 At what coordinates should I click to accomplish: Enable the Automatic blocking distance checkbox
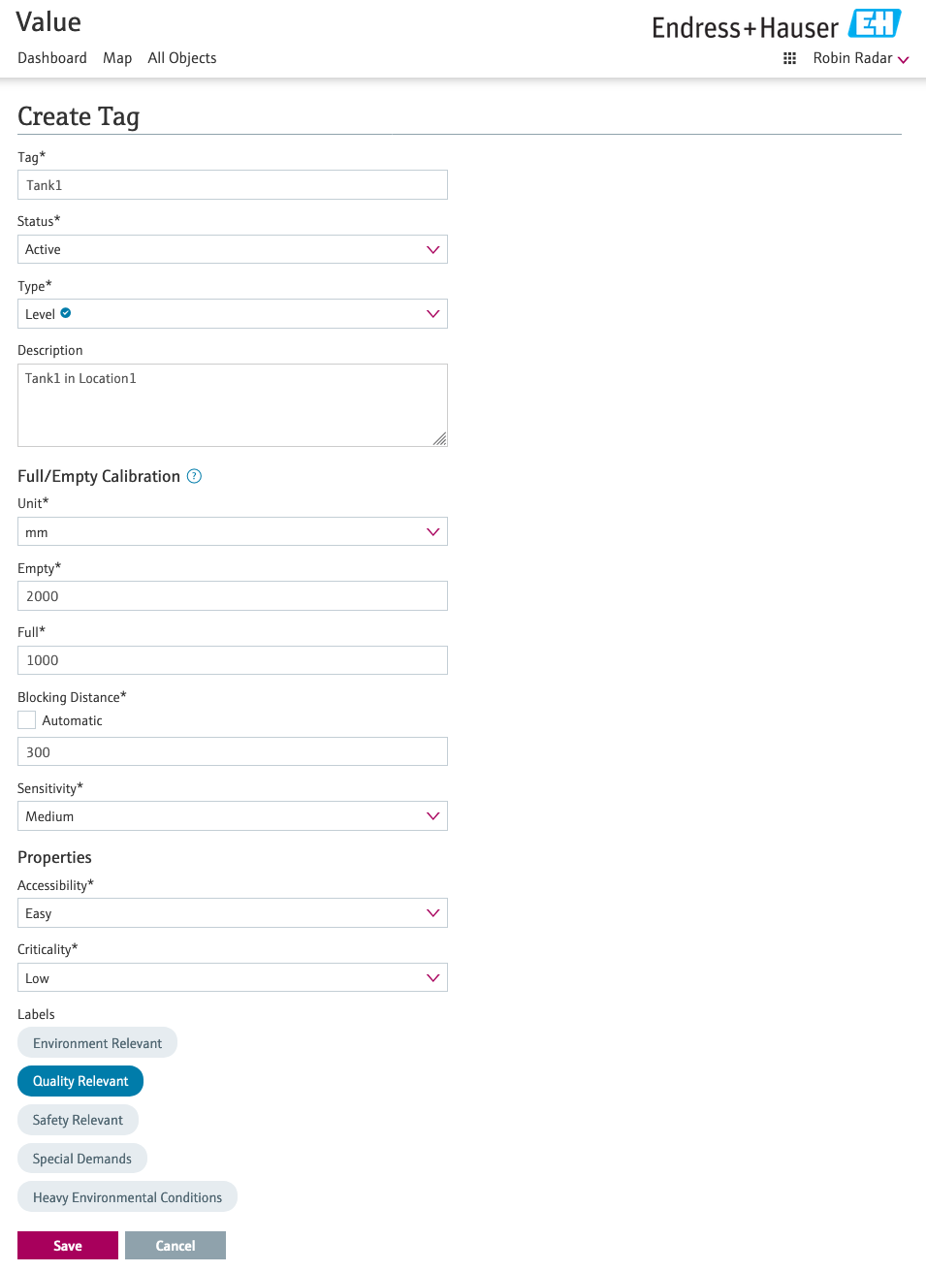(x=27, y=720)
